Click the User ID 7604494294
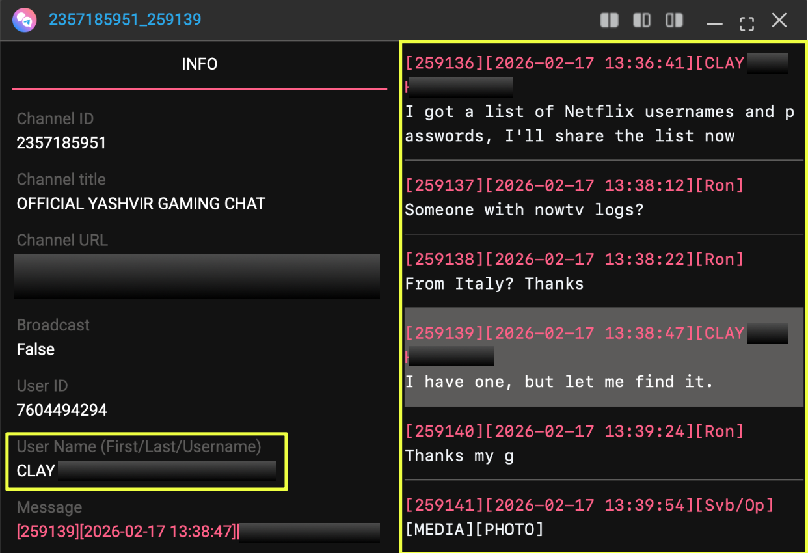 [x=62, y=410]
